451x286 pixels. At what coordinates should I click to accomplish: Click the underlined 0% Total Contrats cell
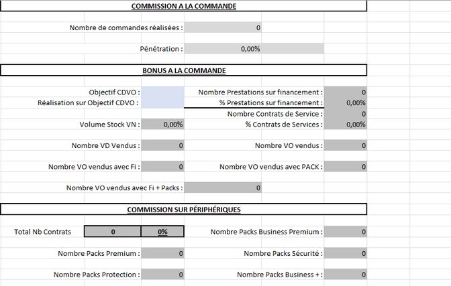point(162,232)
